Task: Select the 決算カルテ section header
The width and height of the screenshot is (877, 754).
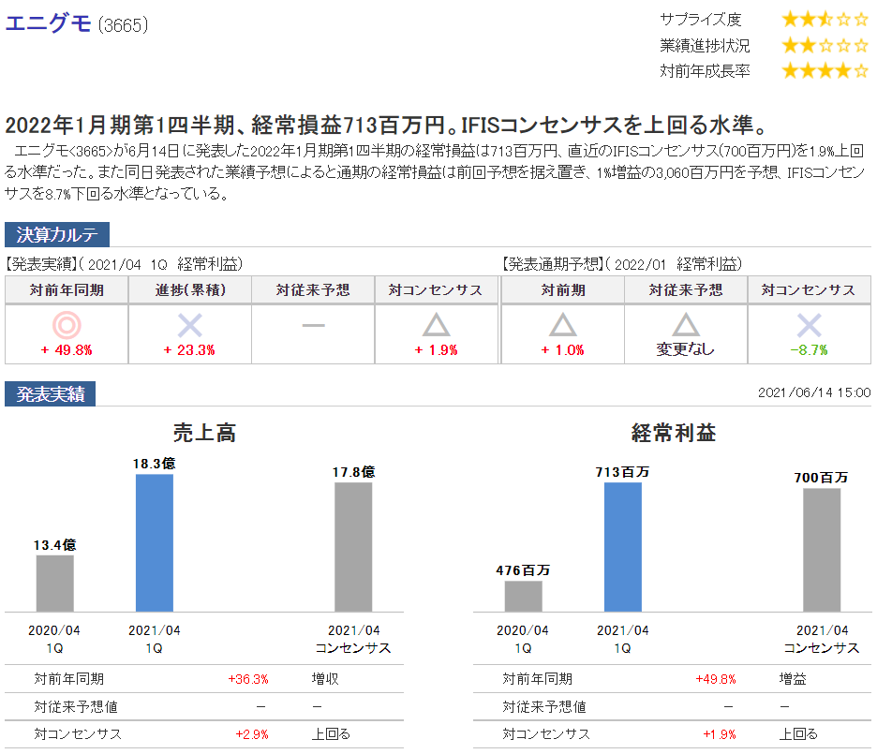Action: (57, 234)
